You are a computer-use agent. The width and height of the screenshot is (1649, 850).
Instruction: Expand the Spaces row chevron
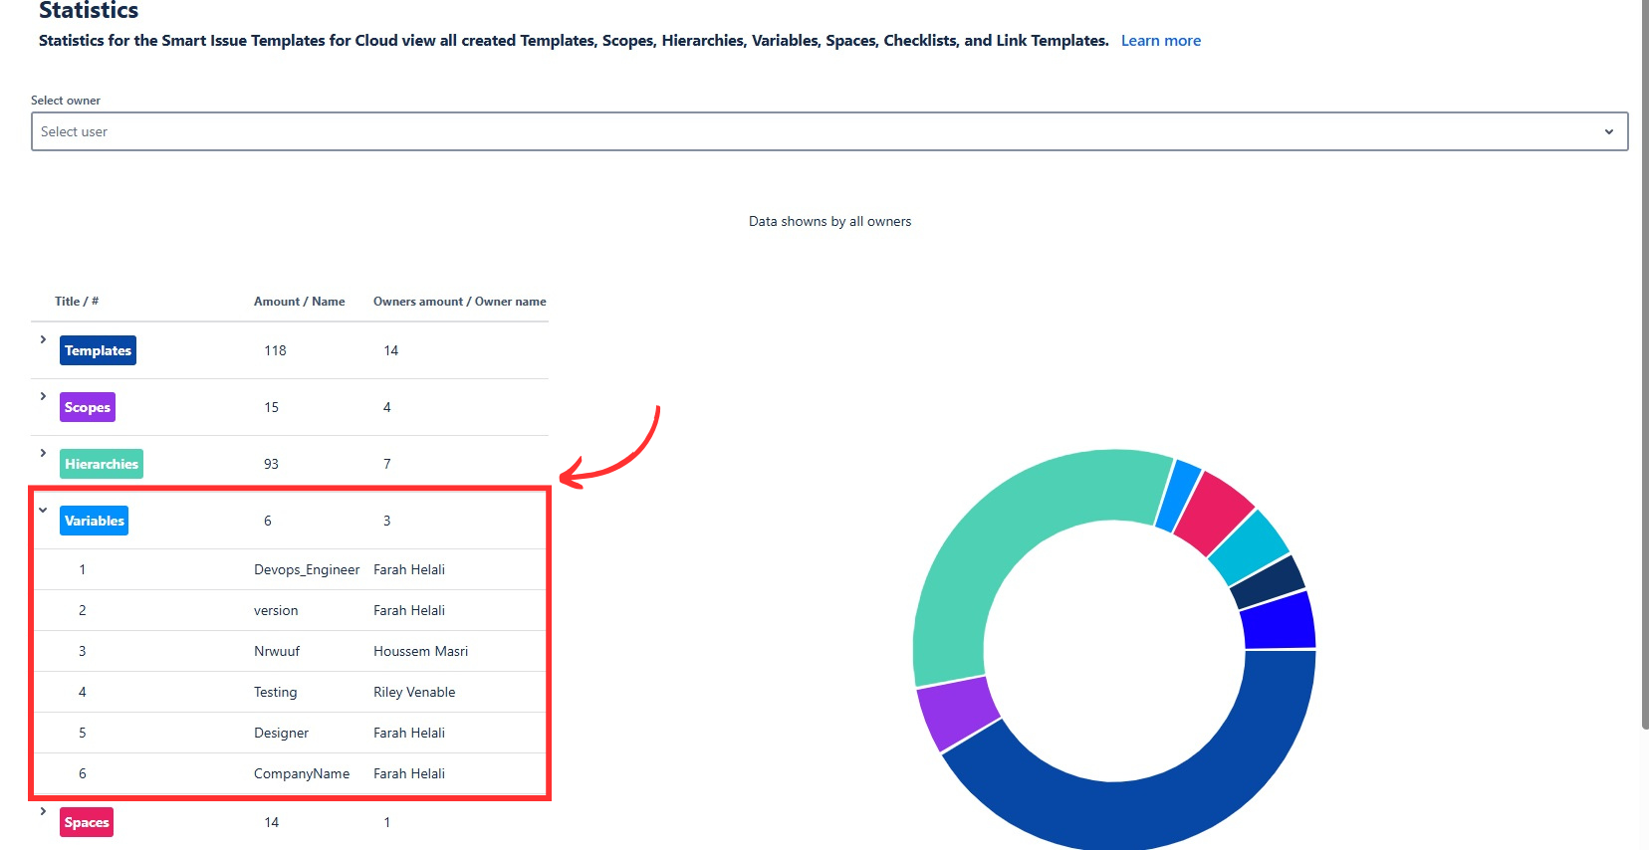(x=43, y=811)
